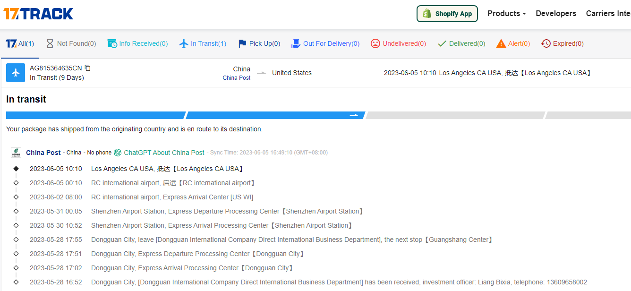631x291 pixels.
Task: Switch to Not Found(0) filter
Action: tap(71, 43)
